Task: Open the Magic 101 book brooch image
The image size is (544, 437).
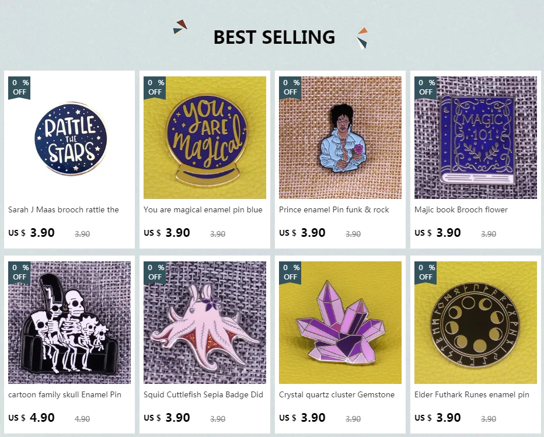Action: click(x=476, y=138)
